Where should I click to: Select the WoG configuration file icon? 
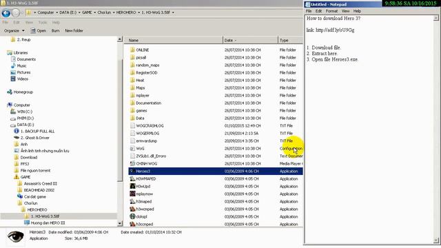click(132, 149)
